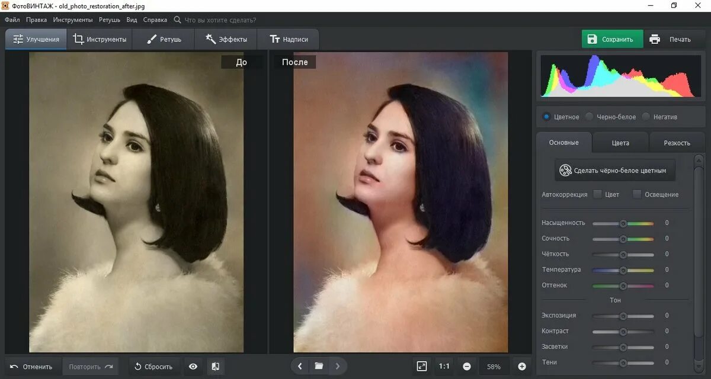Open the Резкость settings tab

click(677, 143)
